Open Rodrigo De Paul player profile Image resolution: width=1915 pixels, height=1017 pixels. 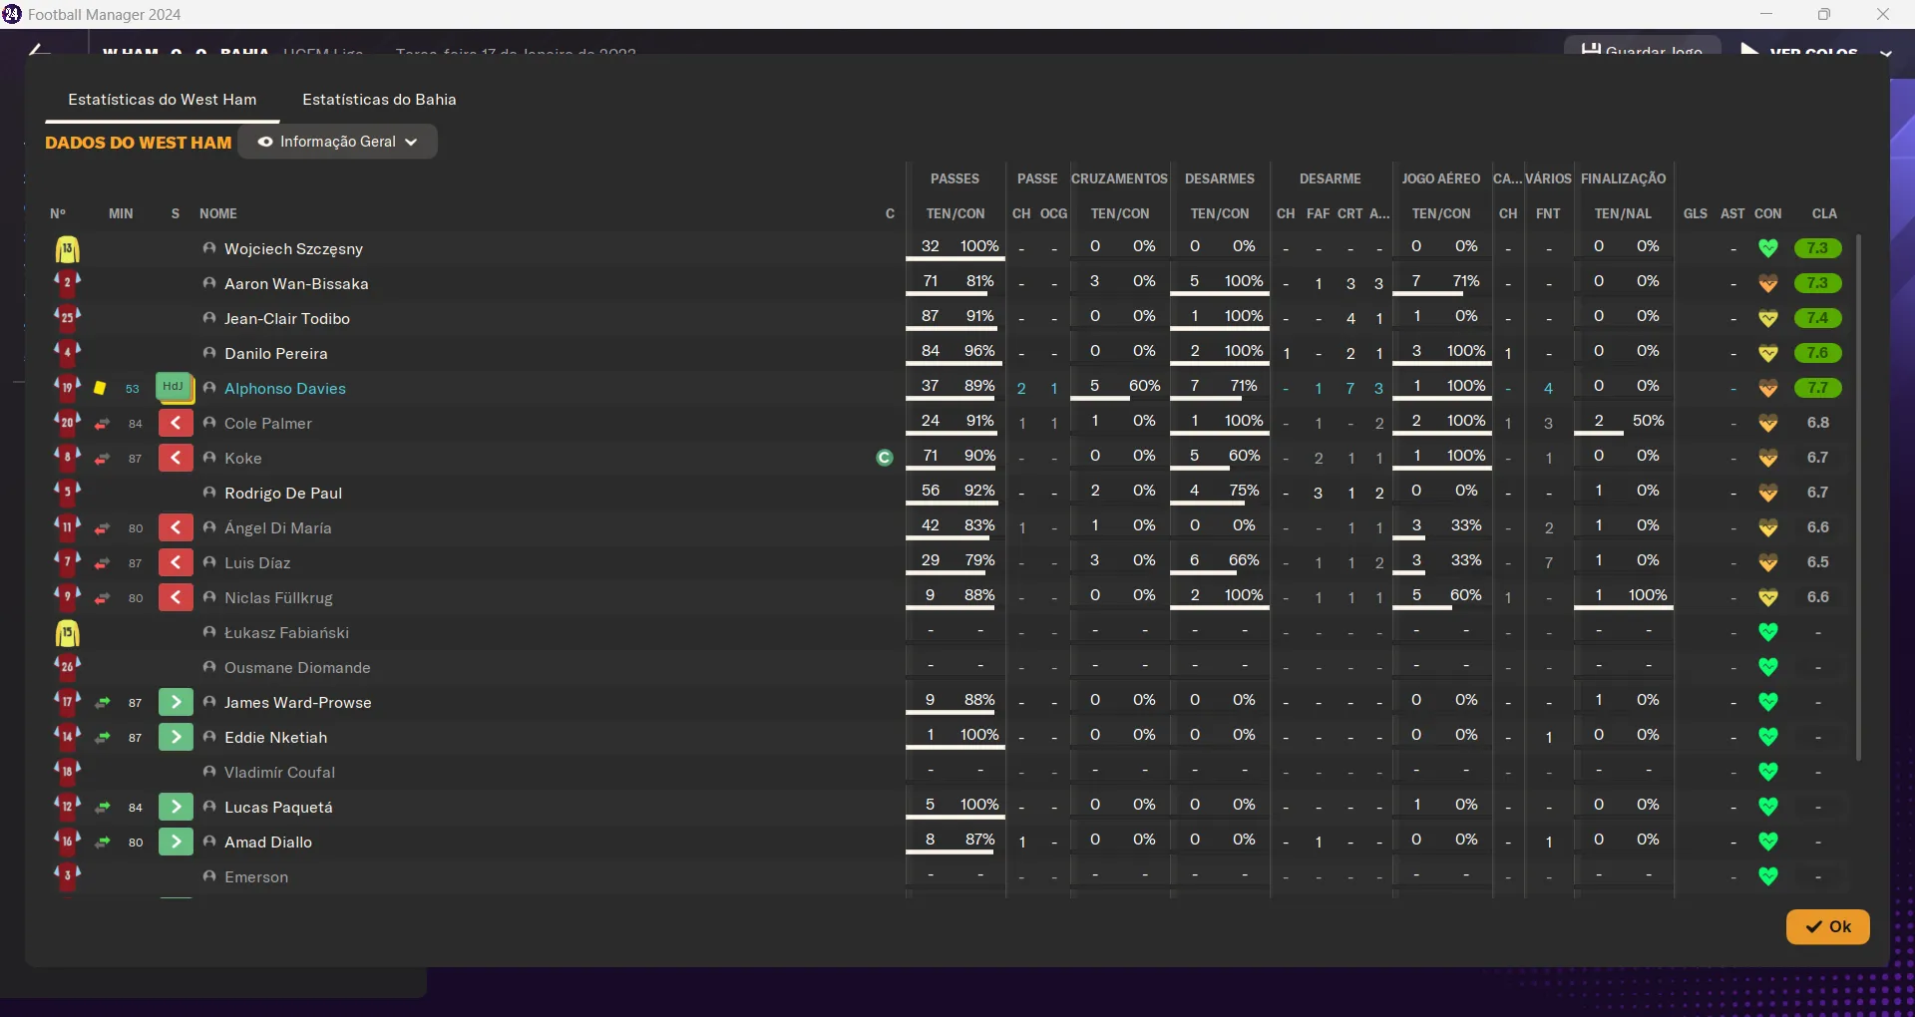click(x=283, y=493)
